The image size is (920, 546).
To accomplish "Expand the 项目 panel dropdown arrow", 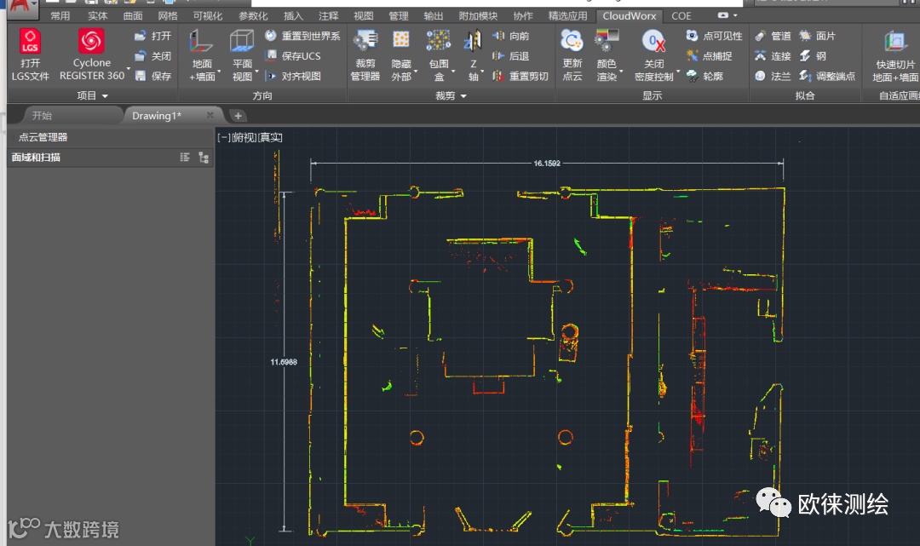I will pos(106,96).
